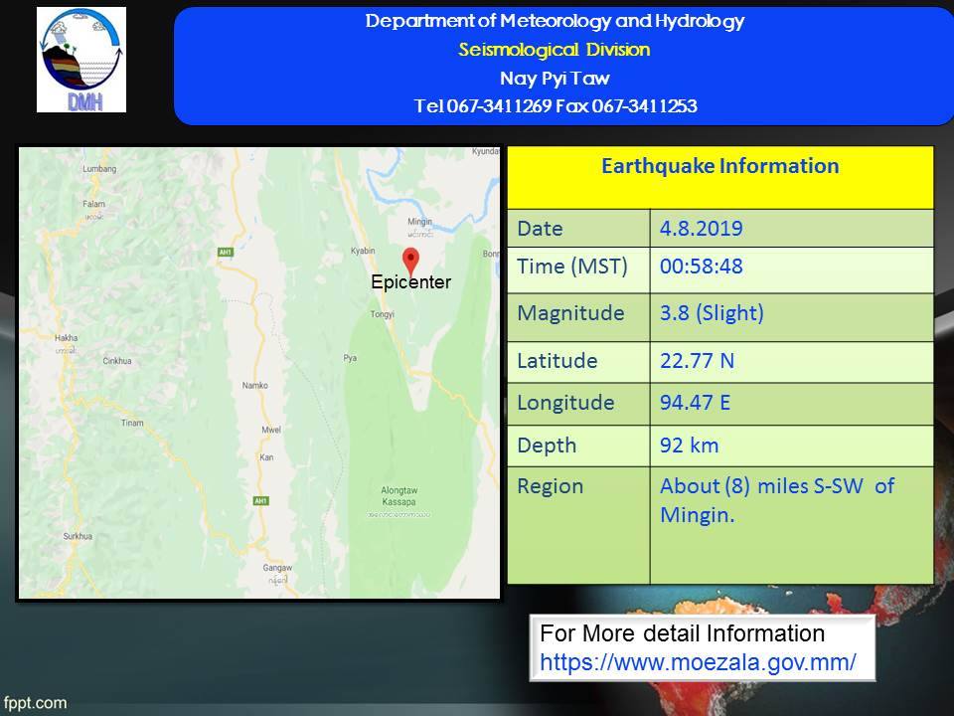Click the Latitude row label
Screen dimensions: 954x716
tap(557, 361)
